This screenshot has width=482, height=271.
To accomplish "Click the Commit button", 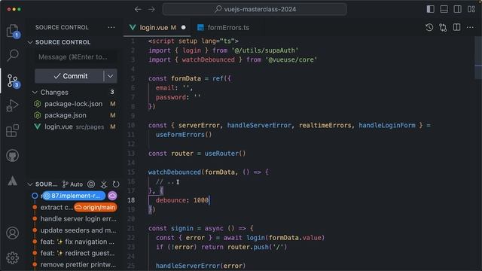I will (x=69, y=76).
